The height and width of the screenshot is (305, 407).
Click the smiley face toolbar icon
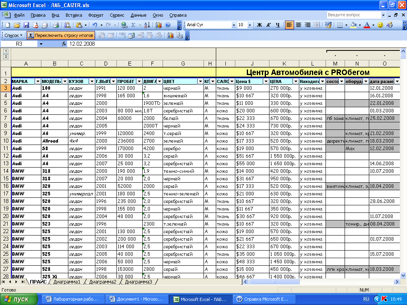[x=380, y=25]
